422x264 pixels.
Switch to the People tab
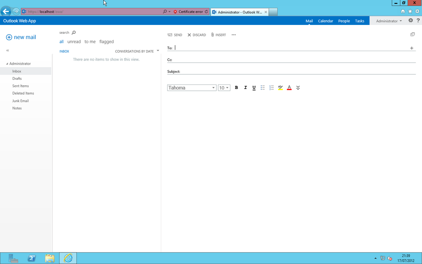(344, 21)
